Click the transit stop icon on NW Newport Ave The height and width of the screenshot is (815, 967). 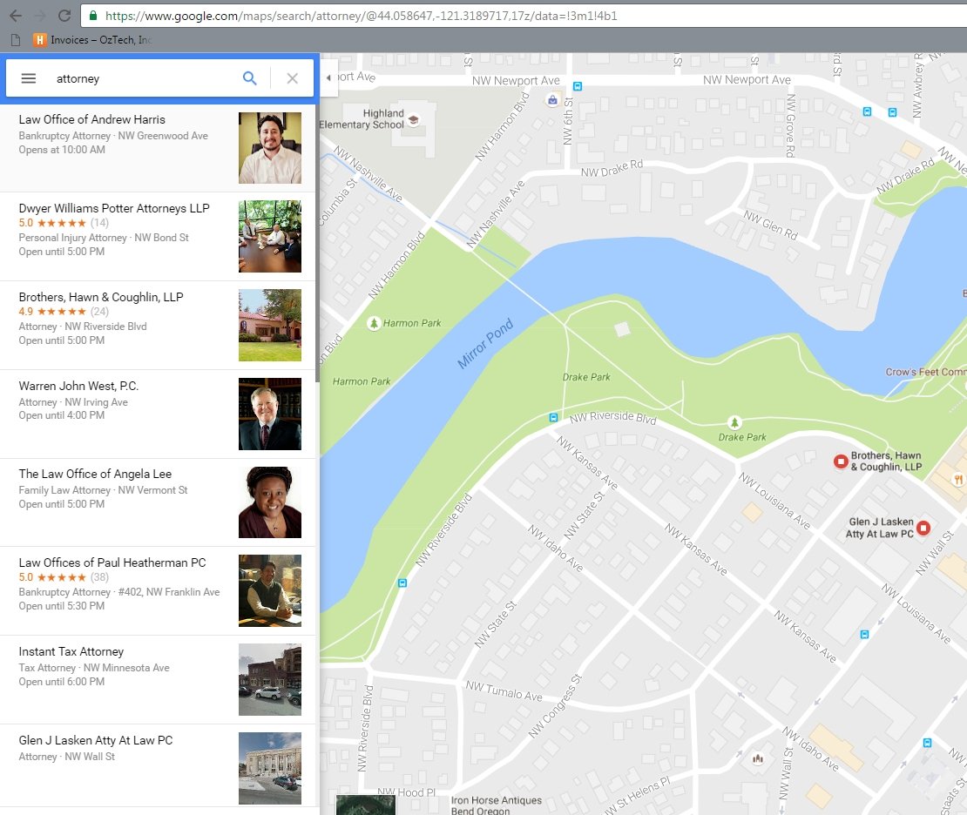click(578, 86)
